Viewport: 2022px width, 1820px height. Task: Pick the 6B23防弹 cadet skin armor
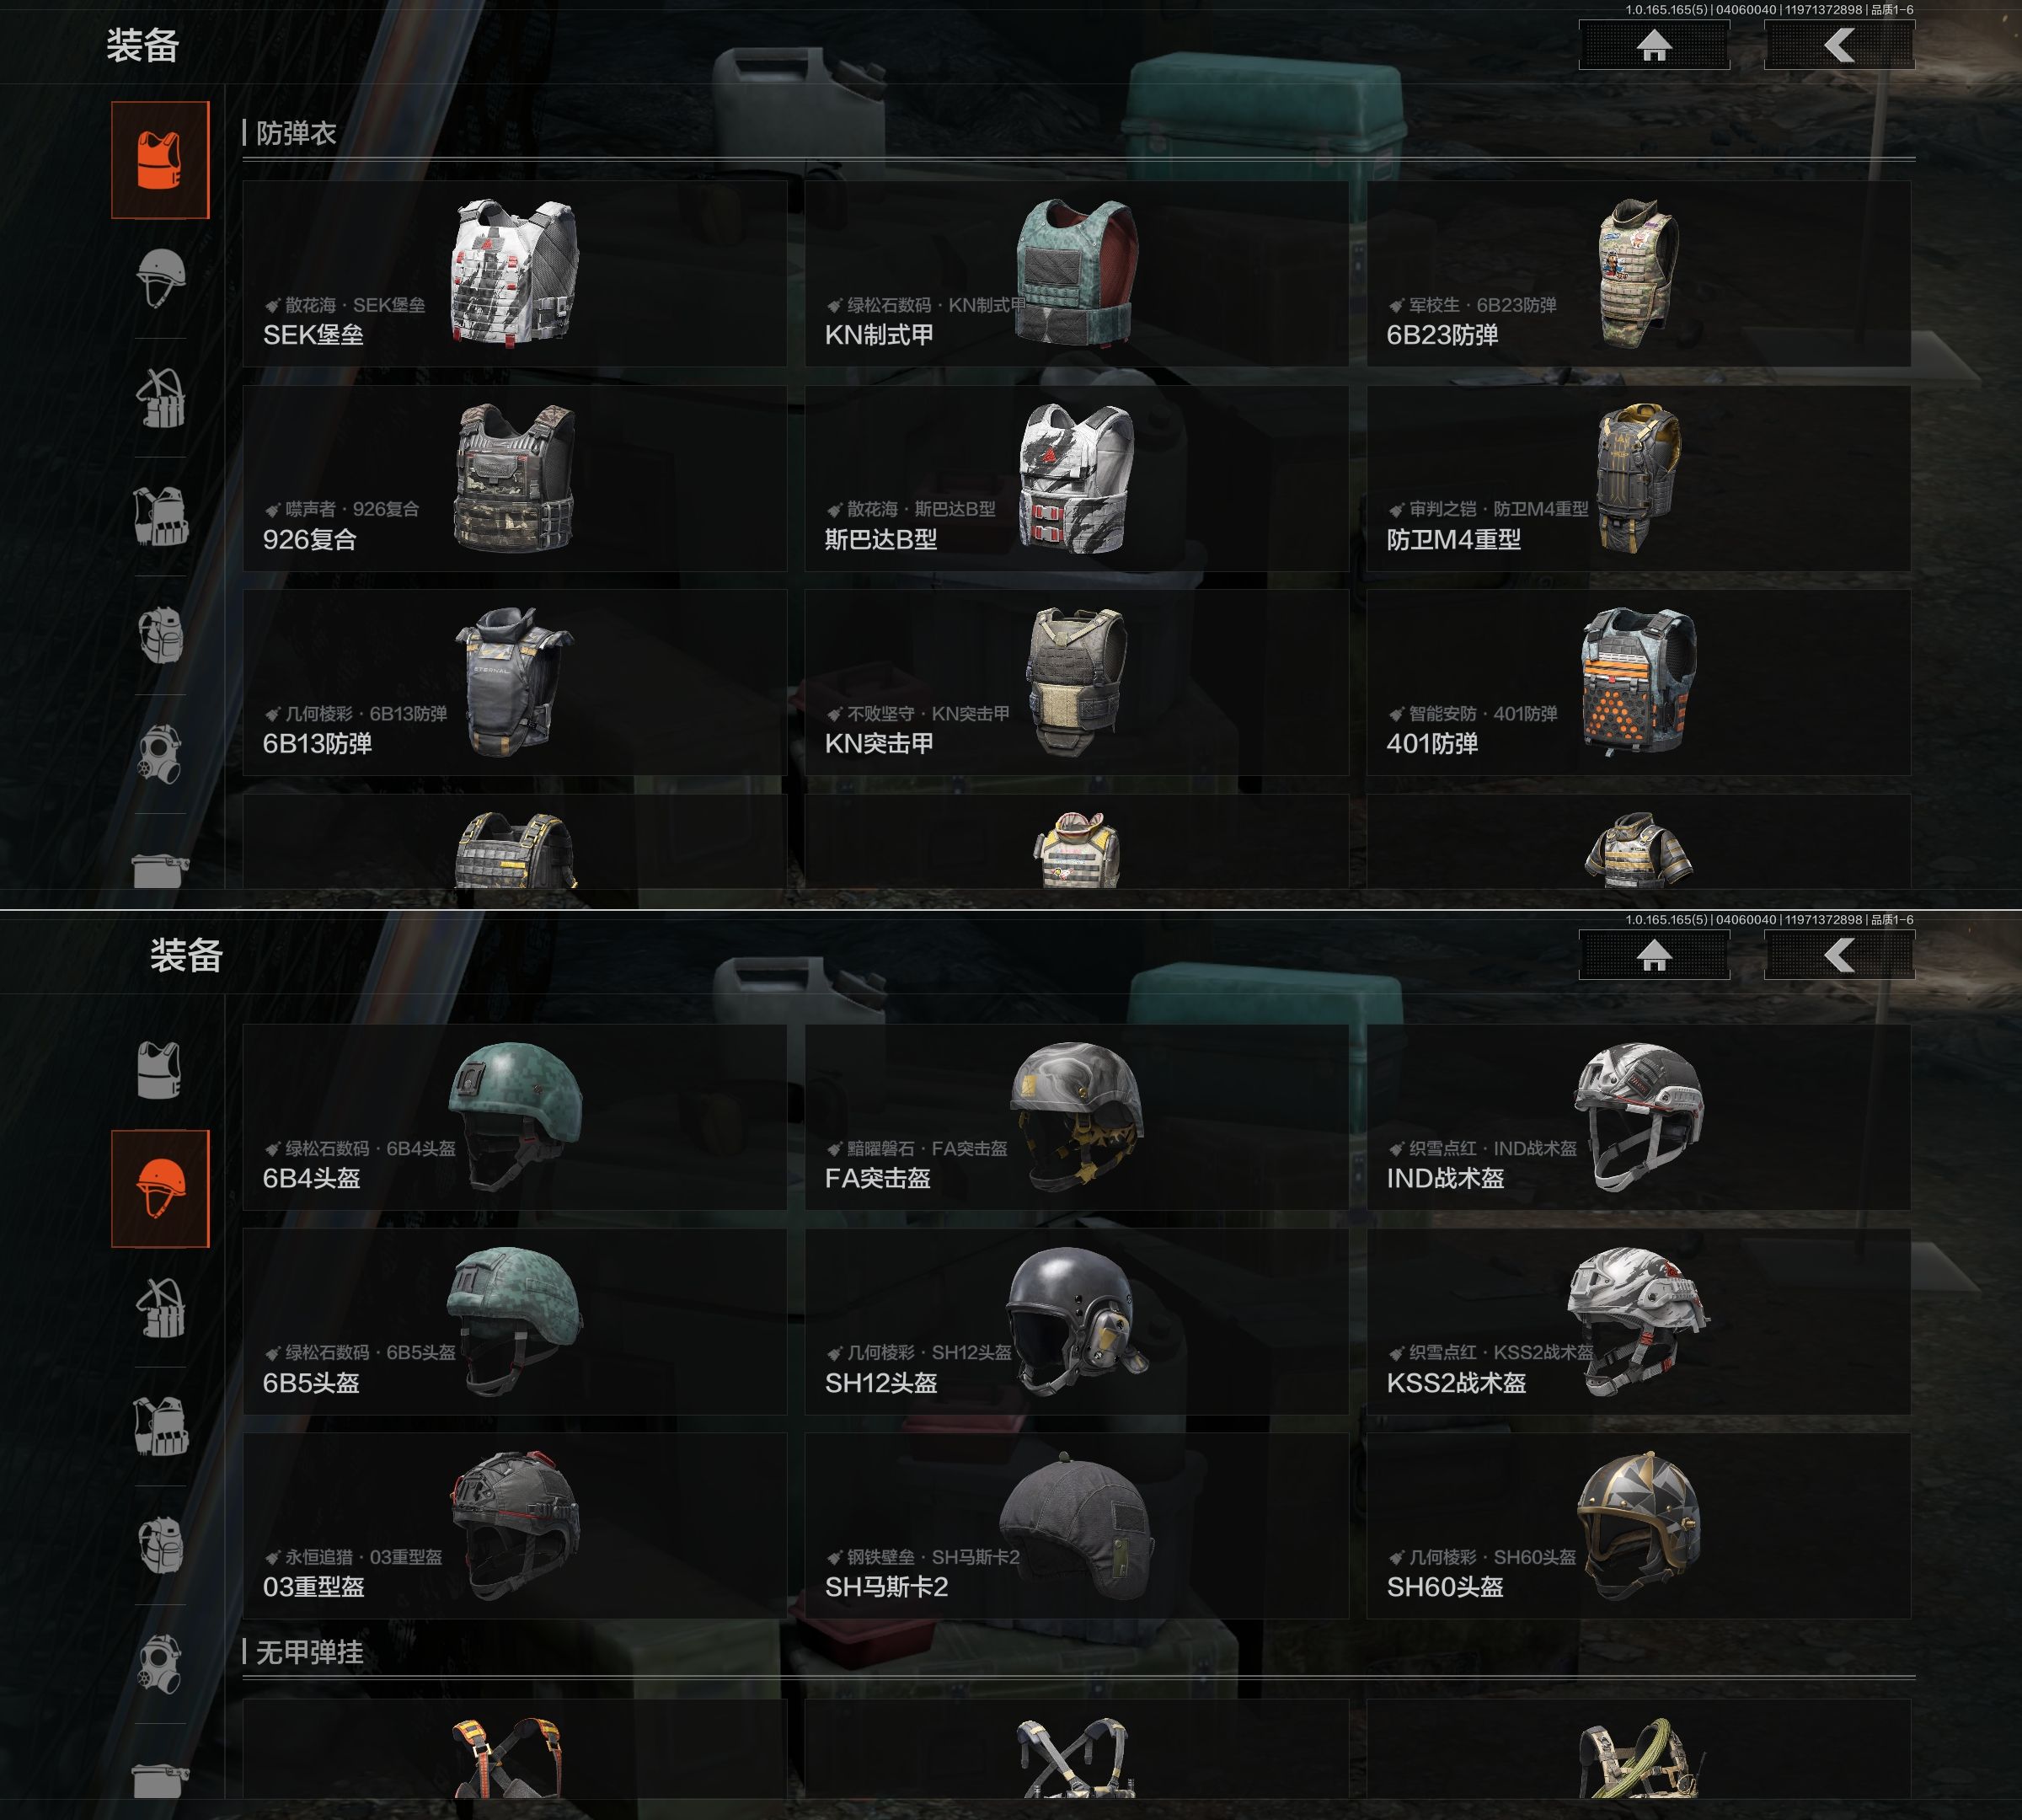click(x=1638, y=273)
